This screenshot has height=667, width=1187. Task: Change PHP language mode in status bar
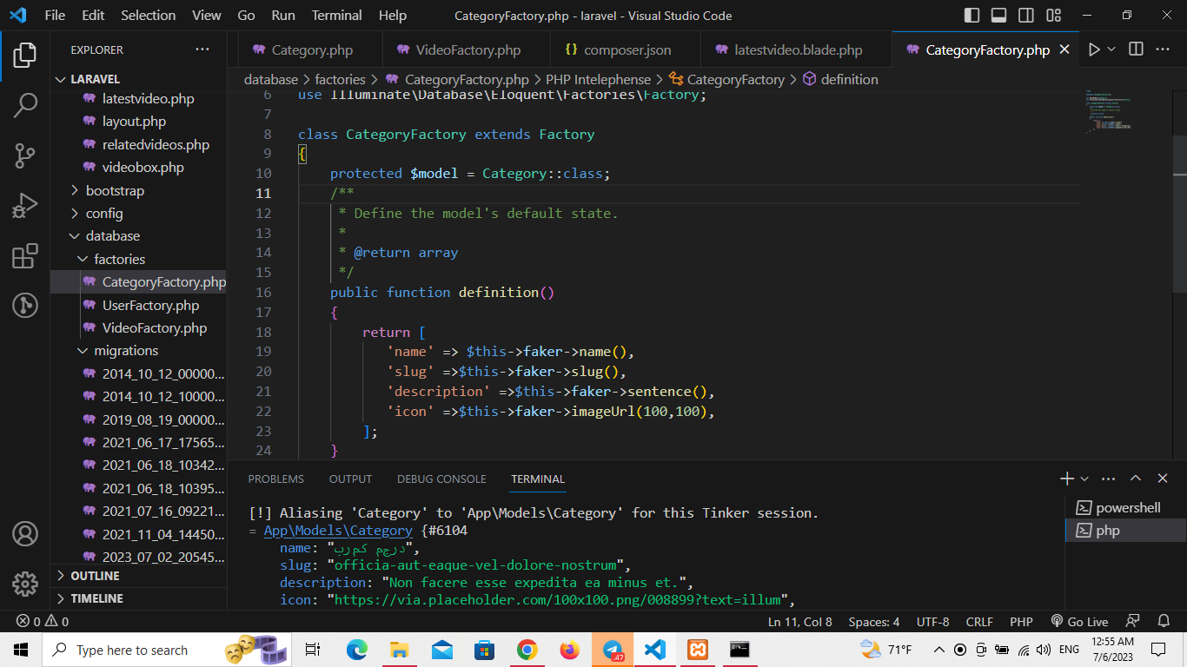(1021, 622)
